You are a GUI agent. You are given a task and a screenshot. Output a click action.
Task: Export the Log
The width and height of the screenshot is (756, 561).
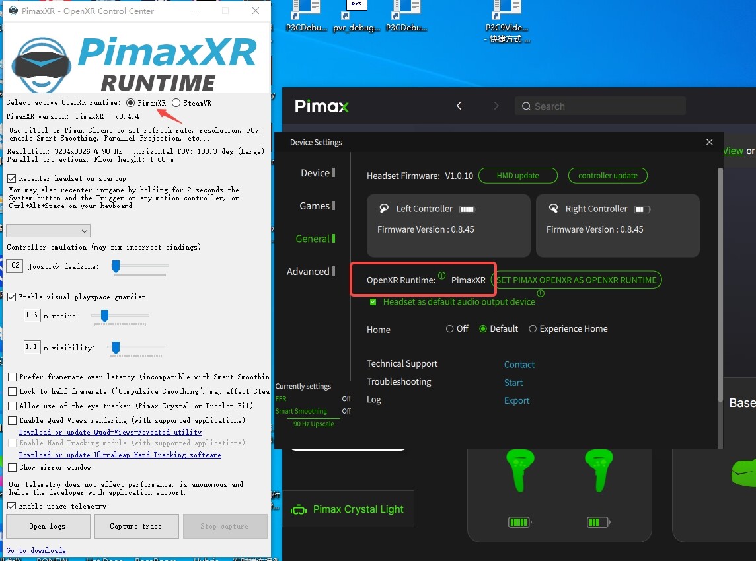coord(517,400)
